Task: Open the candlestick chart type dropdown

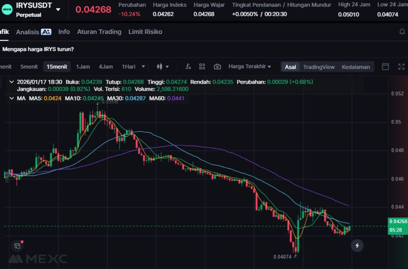Action: point(163,67)
